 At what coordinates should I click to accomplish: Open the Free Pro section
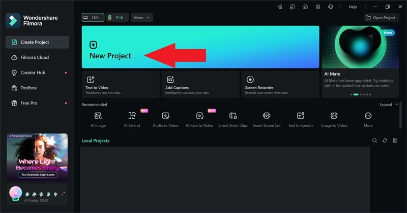[x=37, y=103]
